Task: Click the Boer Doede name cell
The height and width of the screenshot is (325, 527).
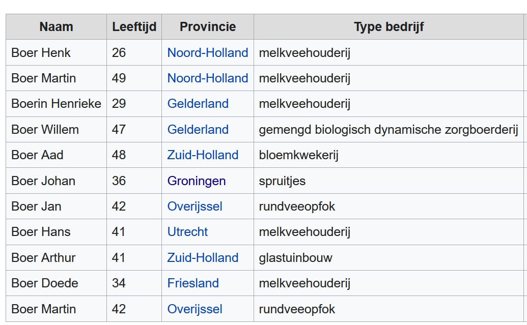Action: coord(45,283)
